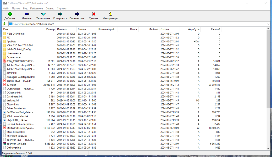Click the green Добавить plus icon
The width and height of the screenshot is (272, 157).
pos(10,14)
